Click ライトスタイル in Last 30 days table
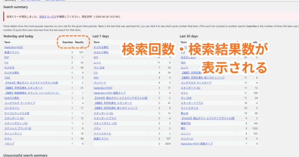Image resolution: width=299 pixels, height=157 pixels. coord(189,108)
